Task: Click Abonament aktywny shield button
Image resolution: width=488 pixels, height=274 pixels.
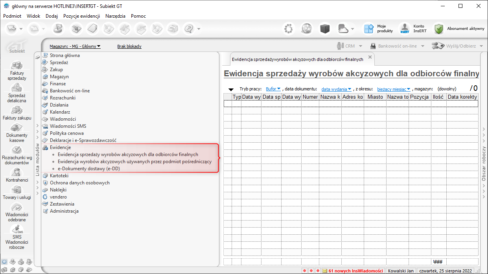Action: [459, 28]
